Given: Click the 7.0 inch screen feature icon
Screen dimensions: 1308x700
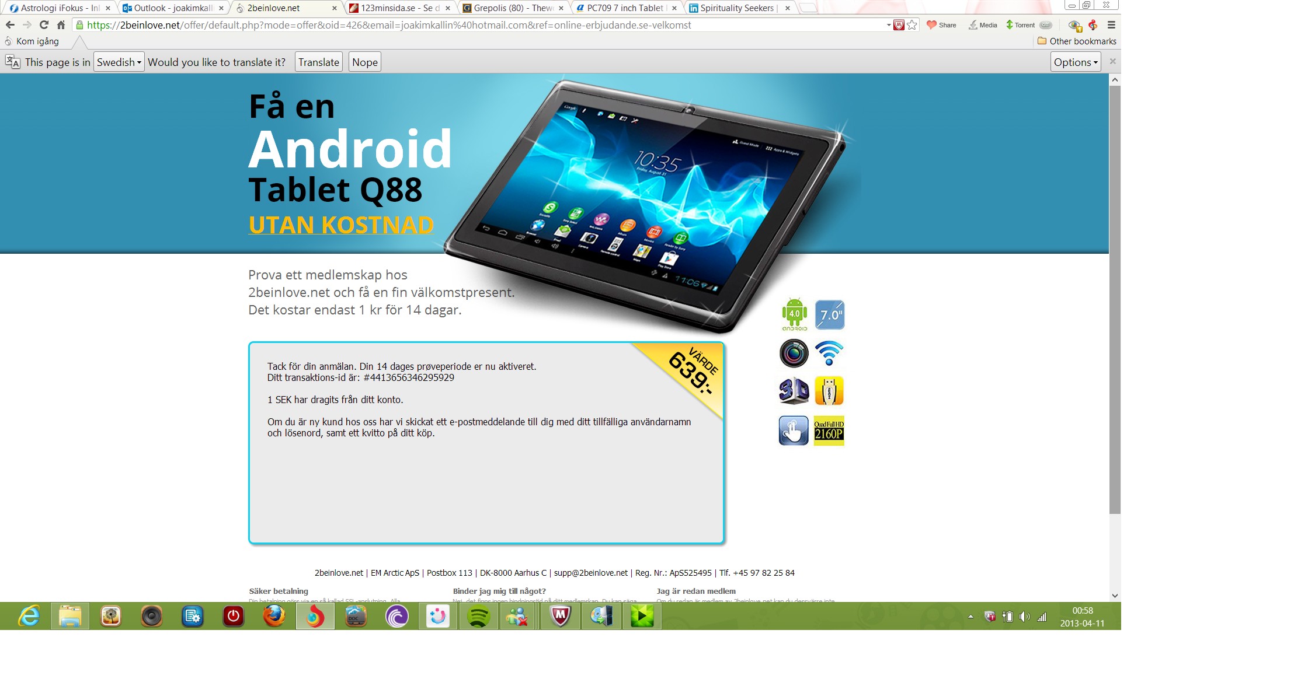Looking at the screenshot, I should click(829, 315).
